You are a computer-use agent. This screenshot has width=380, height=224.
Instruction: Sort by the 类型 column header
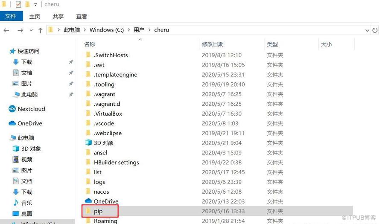272,44
